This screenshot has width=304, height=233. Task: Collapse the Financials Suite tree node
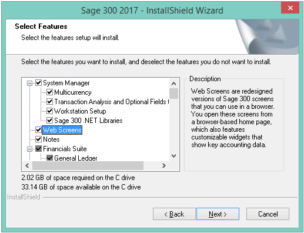pos(29,149)
